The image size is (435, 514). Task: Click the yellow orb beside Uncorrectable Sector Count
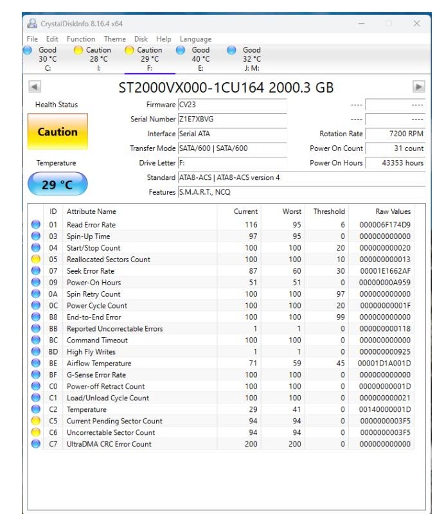click(x=36, y=433)
